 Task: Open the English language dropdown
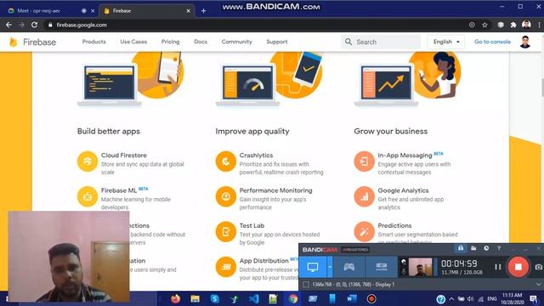point(445,42)
